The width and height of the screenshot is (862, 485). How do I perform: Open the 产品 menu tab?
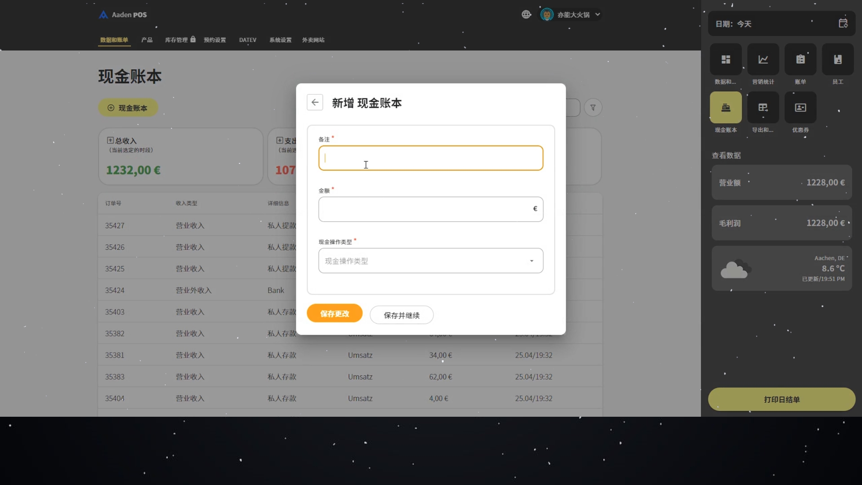click(147, 40)
